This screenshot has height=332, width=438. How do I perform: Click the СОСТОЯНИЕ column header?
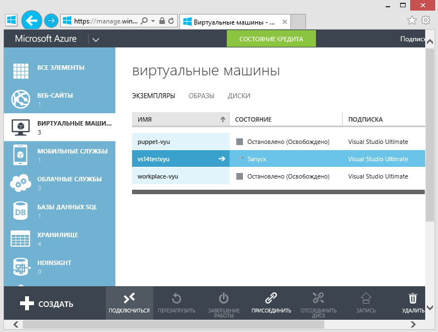pyautogui.click(x=286, y=119)
